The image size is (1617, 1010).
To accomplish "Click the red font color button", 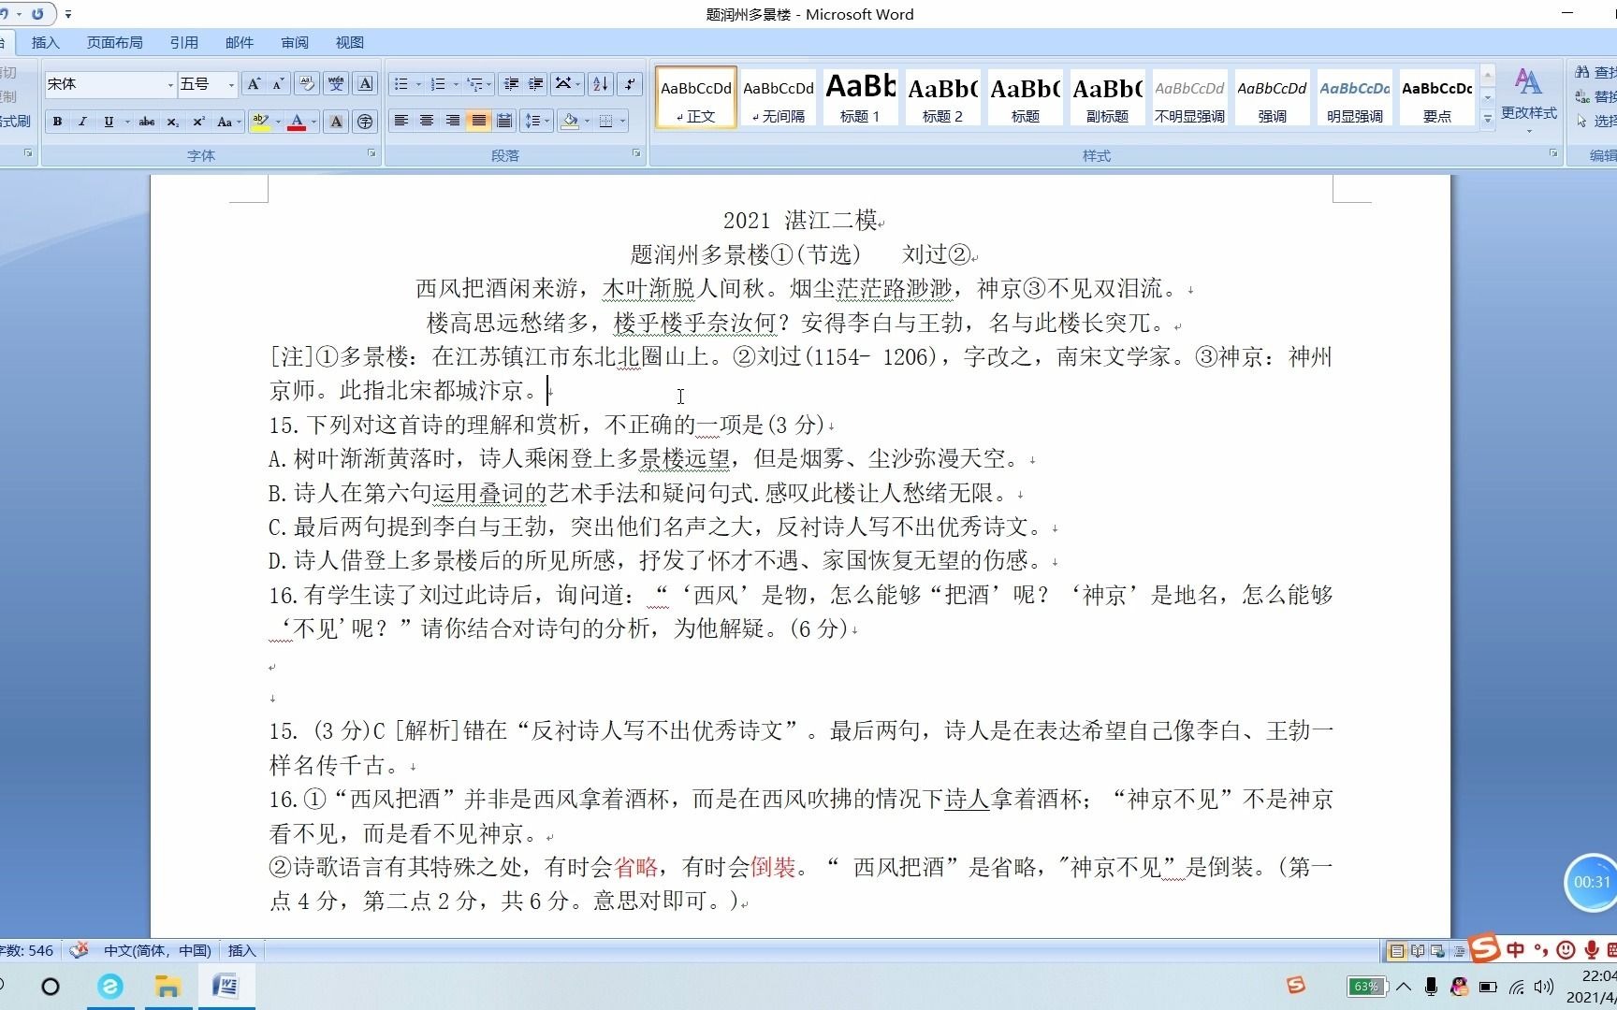I will tap(297, 122).
